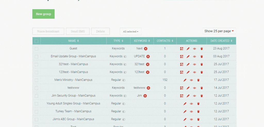Screen dimensions: 264x127
Task: Edit the 123test - MainCampus group
Action: point(188,72)
